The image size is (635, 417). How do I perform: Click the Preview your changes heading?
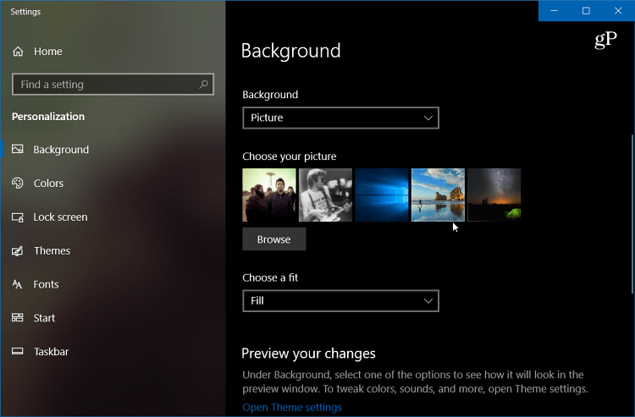point(308,354)
